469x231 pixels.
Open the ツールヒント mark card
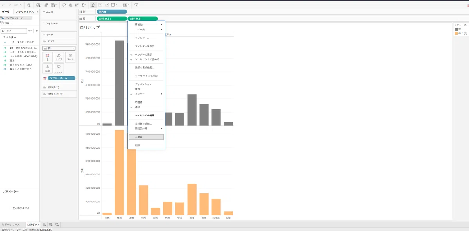(59, 69)
